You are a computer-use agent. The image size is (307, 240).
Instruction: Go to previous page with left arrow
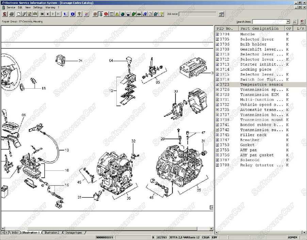click(x=48, y=14)
